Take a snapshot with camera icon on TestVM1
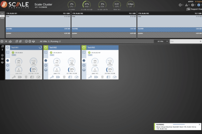This screenshot has width=202, height=134. [38, 77]
